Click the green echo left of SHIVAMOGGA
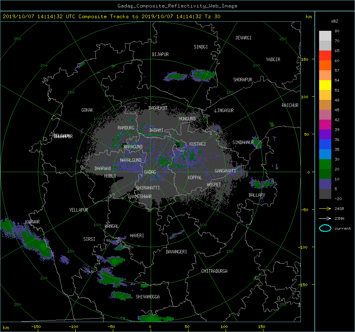The width and height of the screenshot is (355, 332). (121, 296)
